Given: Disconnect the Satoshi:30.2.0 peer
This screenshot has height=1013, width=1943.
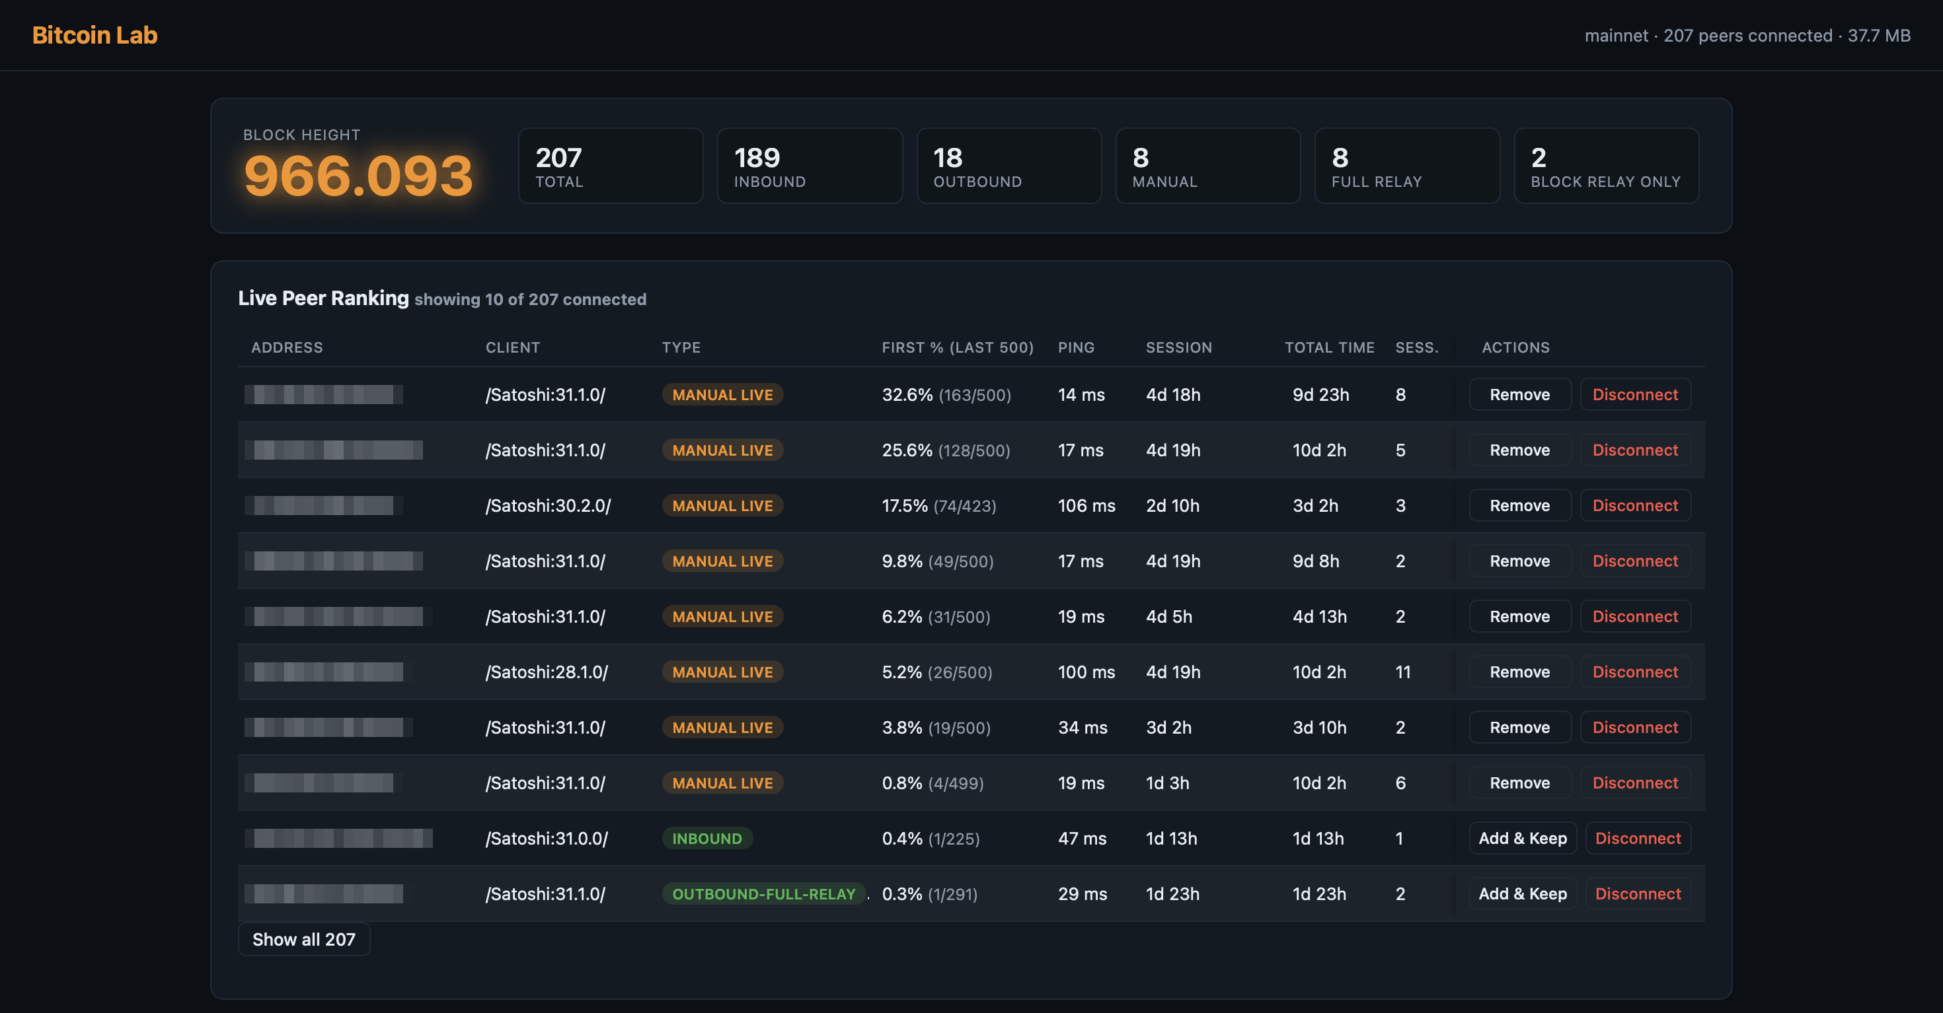Looking at the screenshot, I should coord(1635,505).
